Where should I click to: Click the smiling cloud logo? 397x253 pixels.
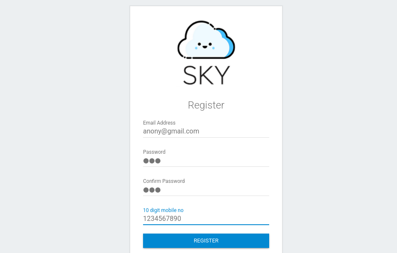pos(206,39)
